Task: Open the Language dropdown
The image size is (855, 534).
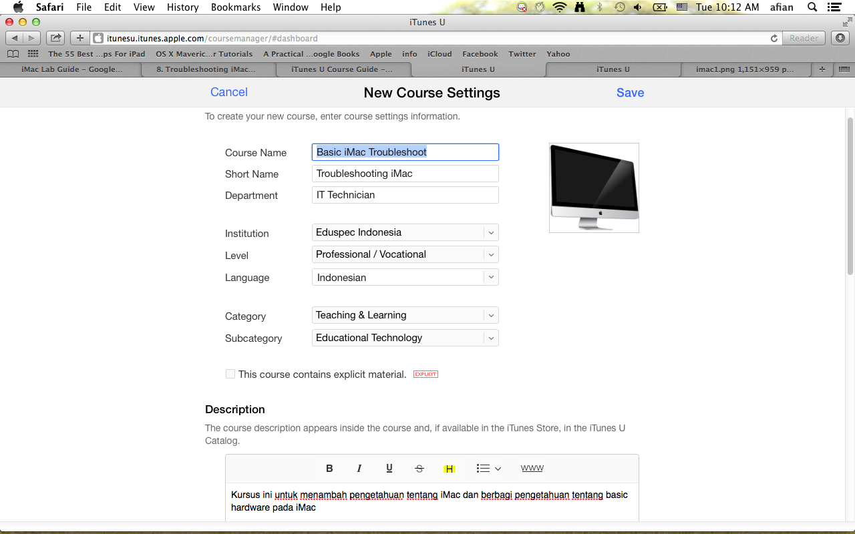Action: pos(405,277)
